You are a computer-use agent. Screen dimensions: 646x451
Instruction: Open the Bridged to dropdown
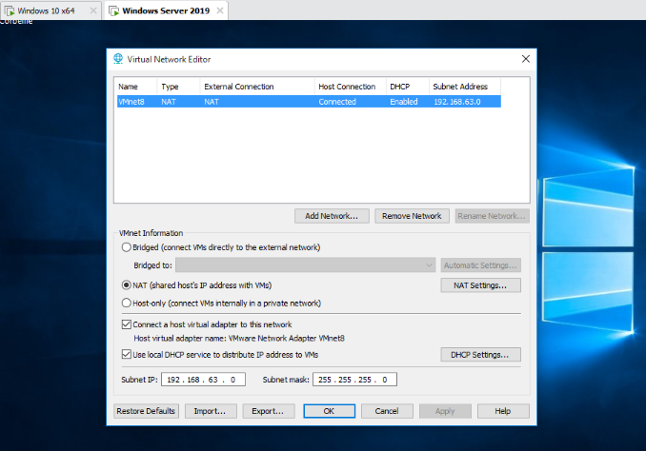click(x=305, y=265)
